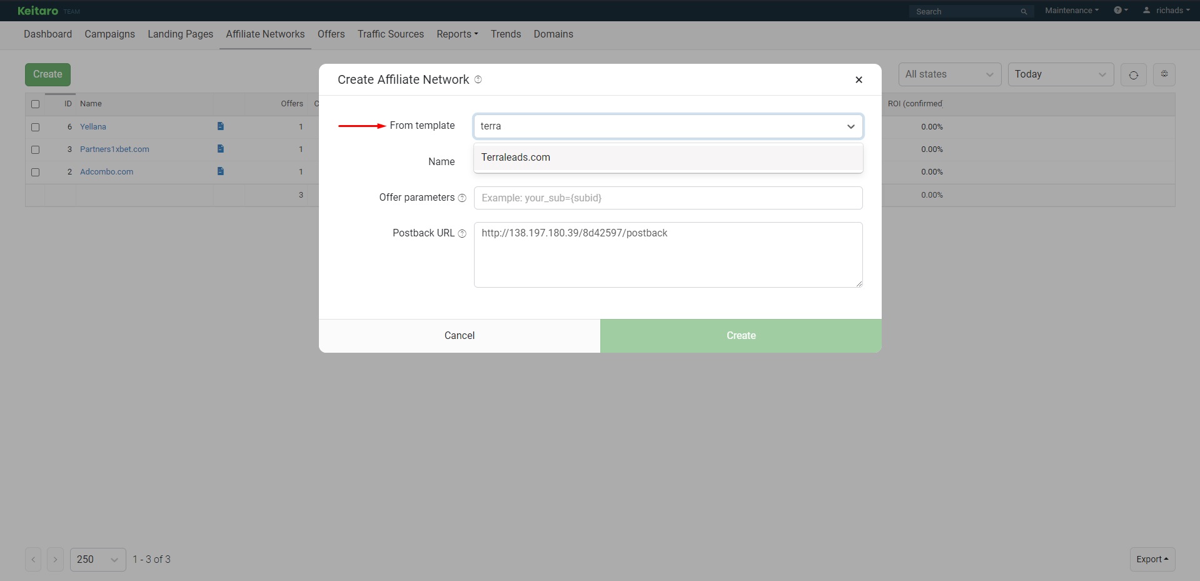Open the Adcombo.com network link

pos(106,172)
